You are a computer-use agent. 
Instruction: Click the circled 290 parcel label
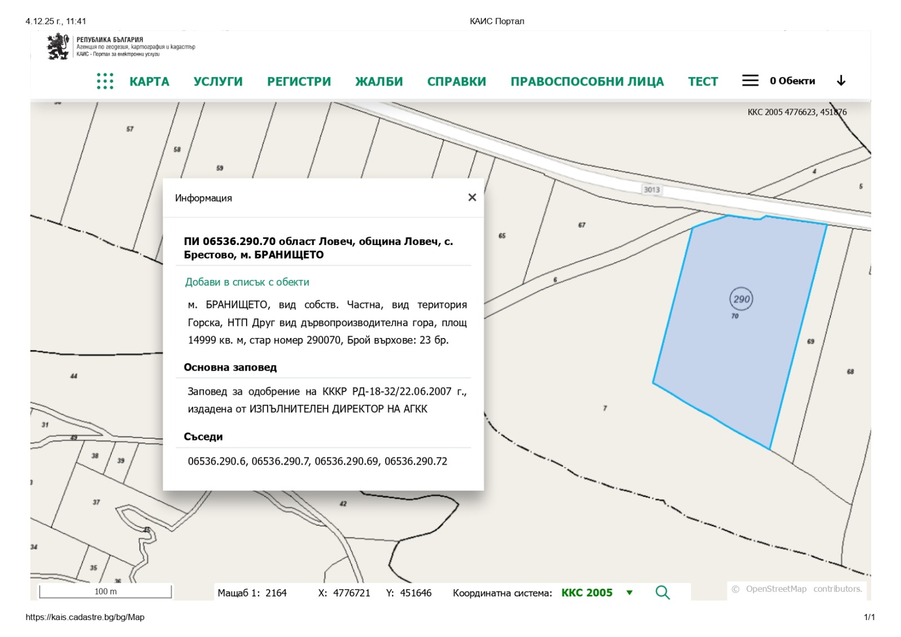[741, 299]
